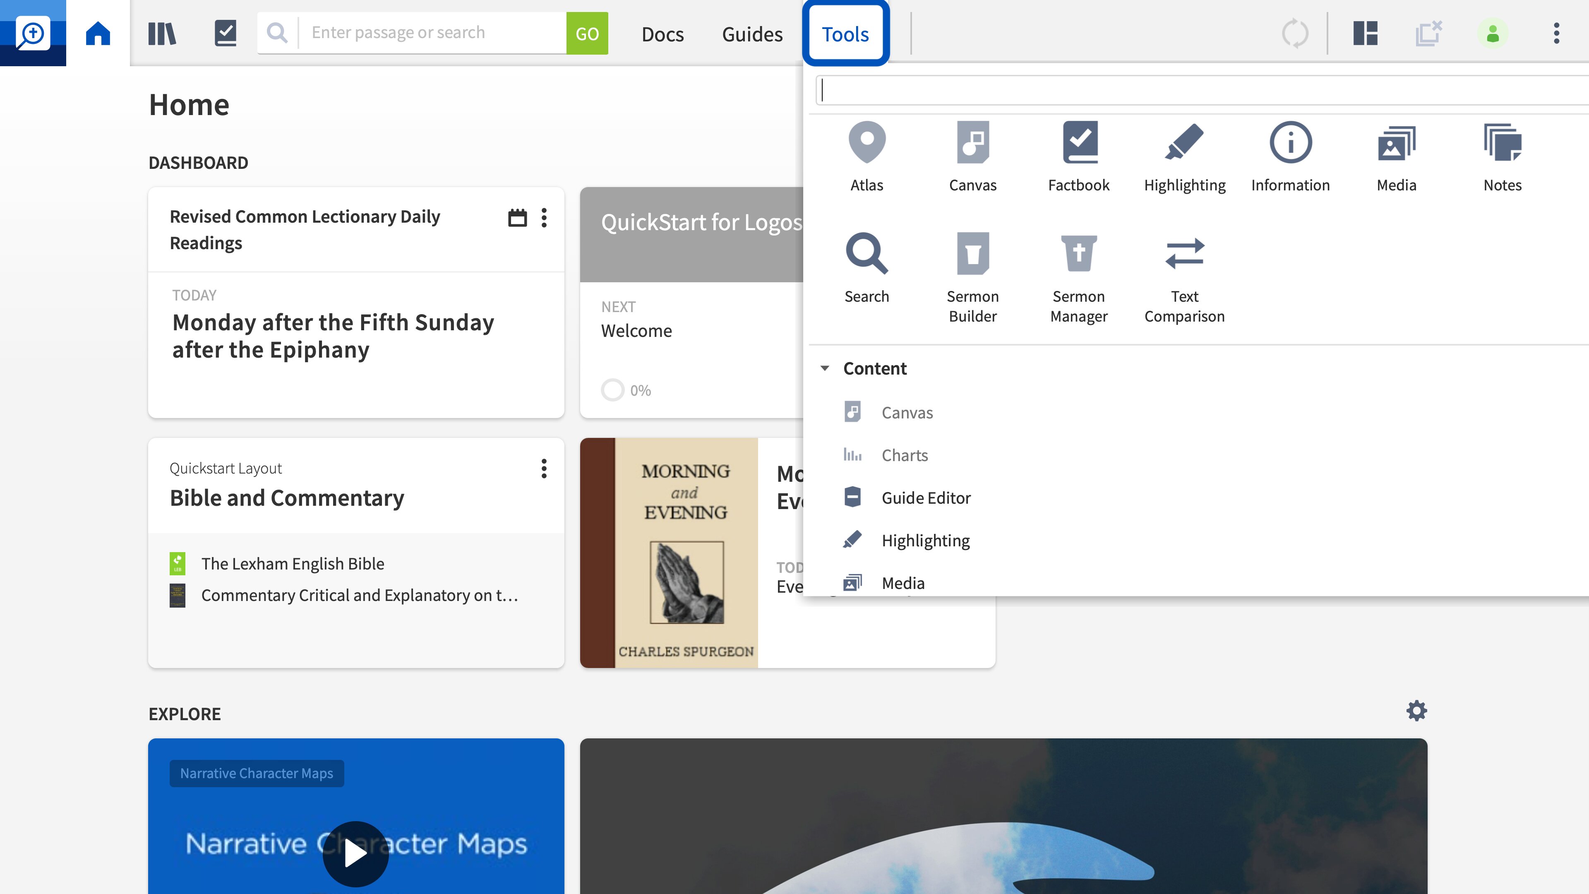The height and width of the screenshot is (894, 1589).
Task: Open the main three-dot menu in toolbar
Action: coord(1556,33)
